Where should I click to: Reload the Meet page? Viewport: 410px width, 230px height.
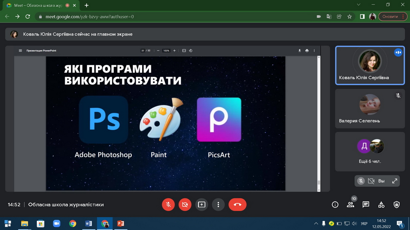coord(28,16)
